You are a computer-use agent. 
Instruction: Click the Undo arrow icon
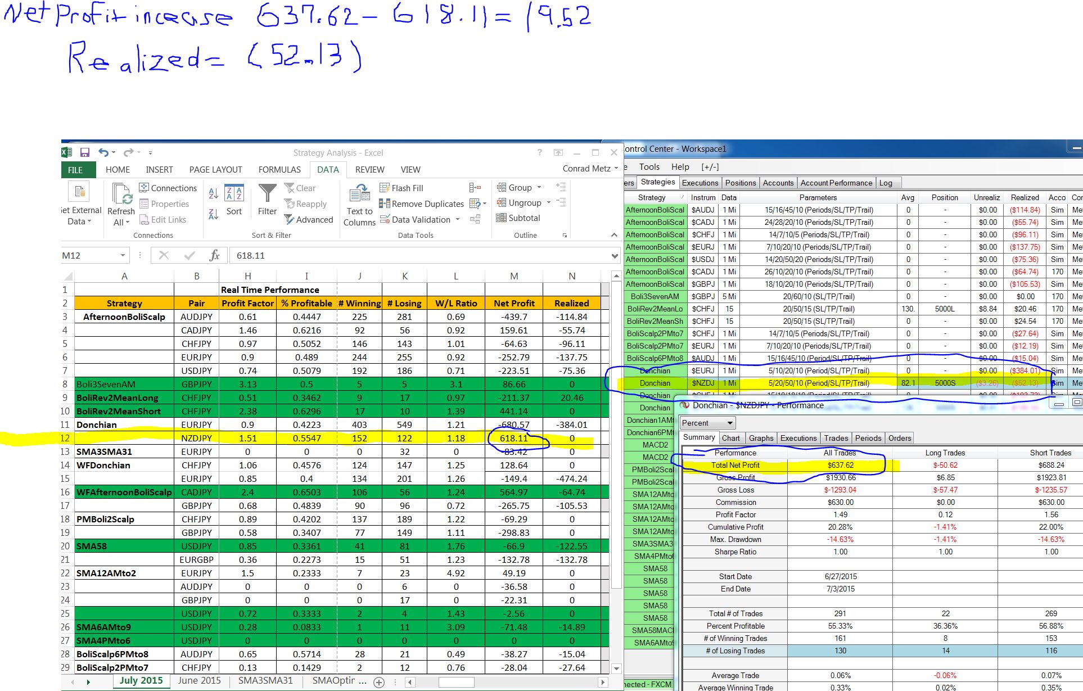coord(103,152)
